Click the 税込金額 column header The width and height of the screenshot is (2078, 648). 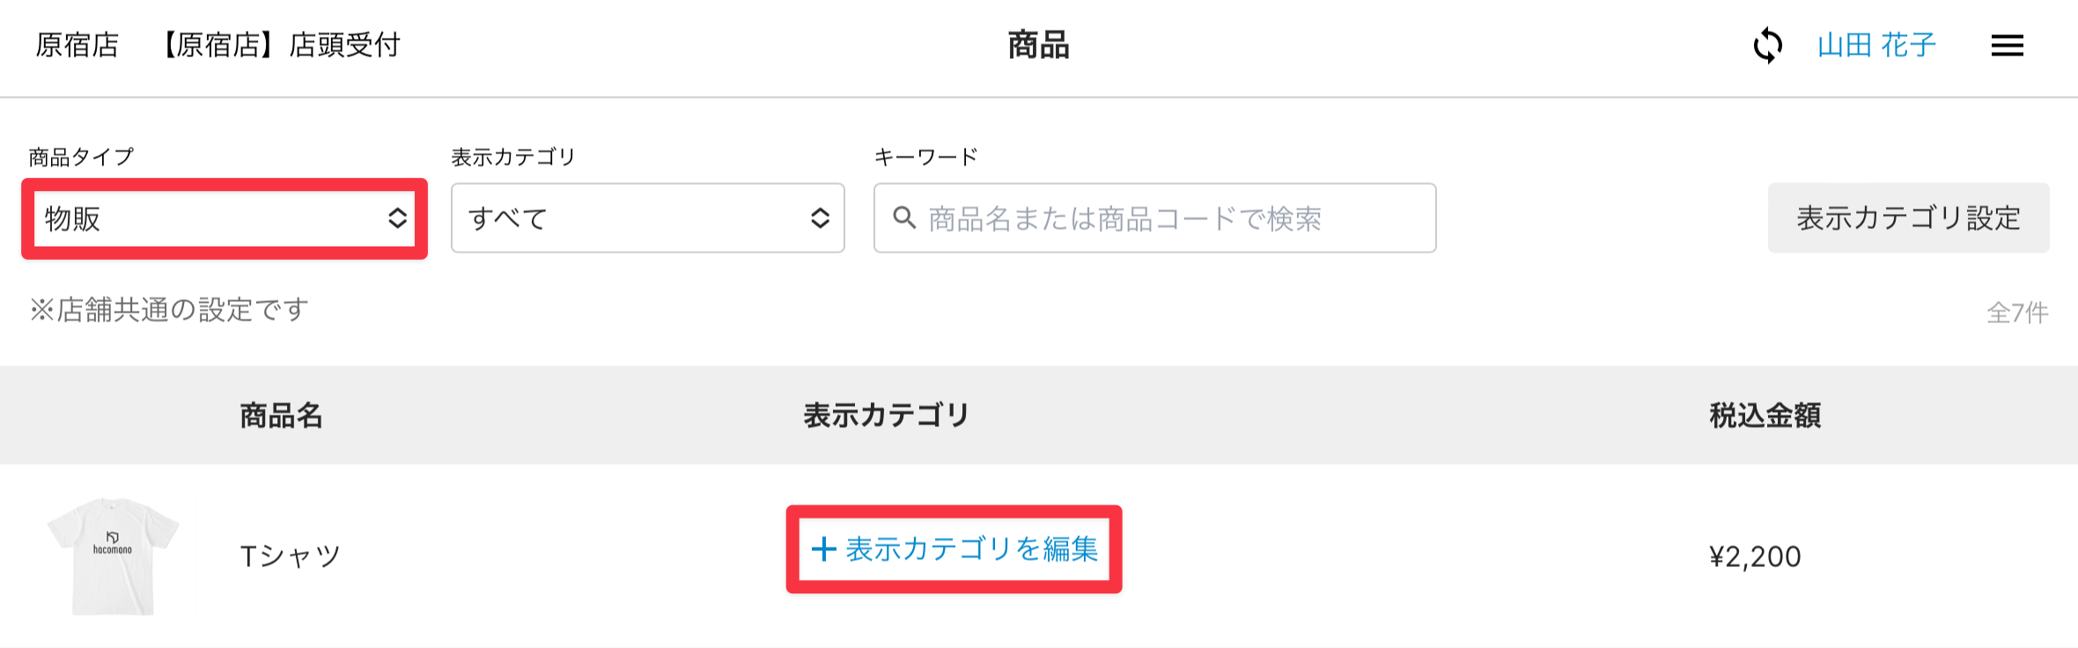click(x=1765, y=415)
